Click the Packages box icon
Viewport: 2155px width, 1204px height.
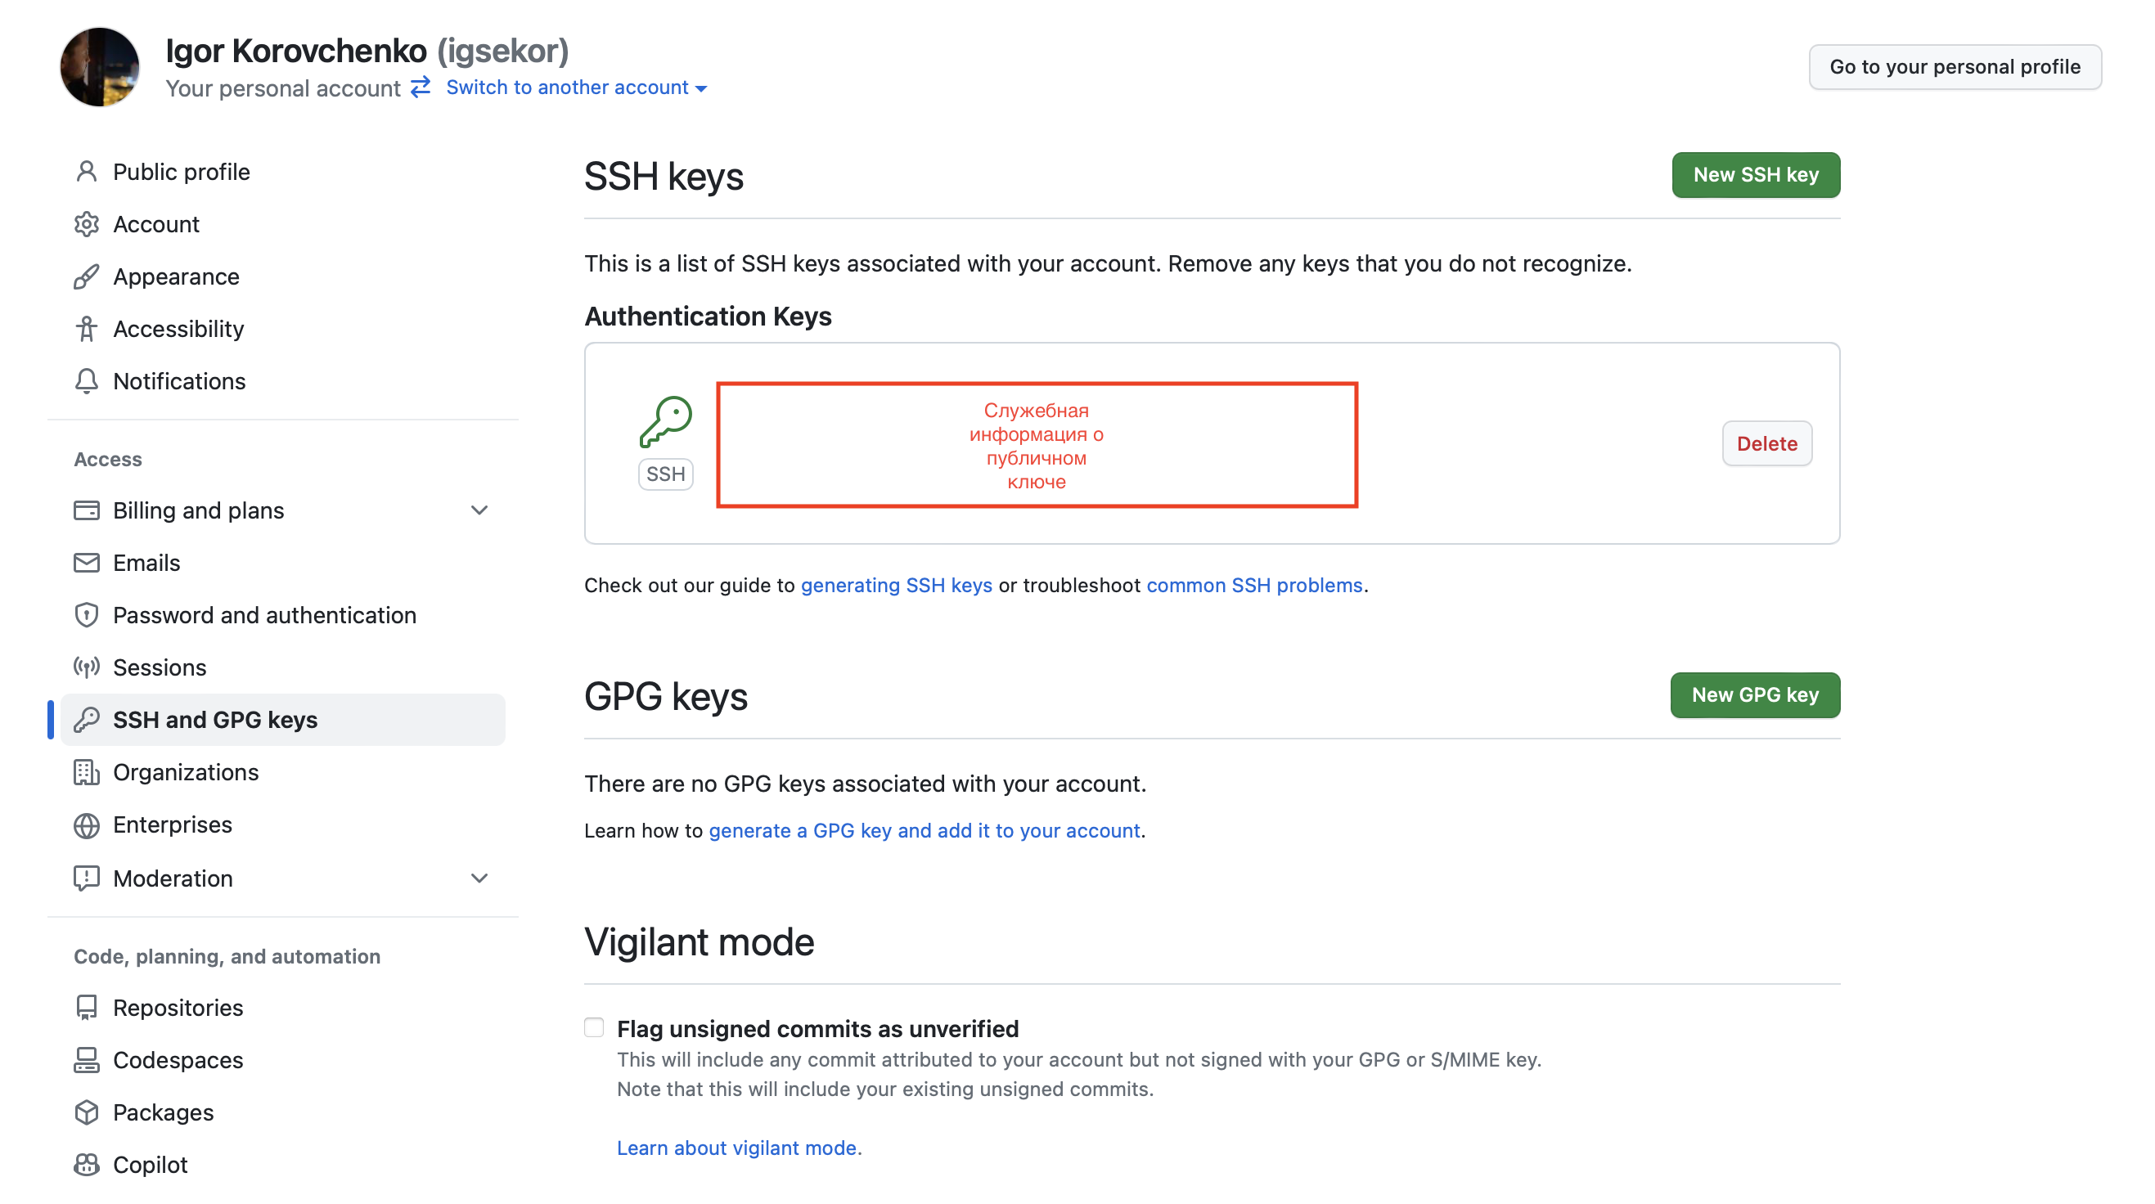point(86,1112)
